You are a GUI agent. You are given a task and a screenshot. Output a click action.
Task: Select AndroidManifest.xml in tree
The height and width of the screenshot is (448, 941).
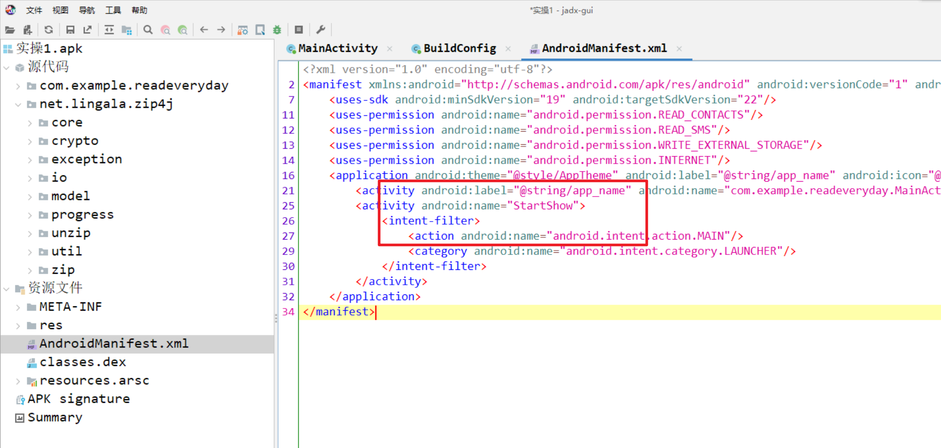pyautogui.click(x=114, y=344)
